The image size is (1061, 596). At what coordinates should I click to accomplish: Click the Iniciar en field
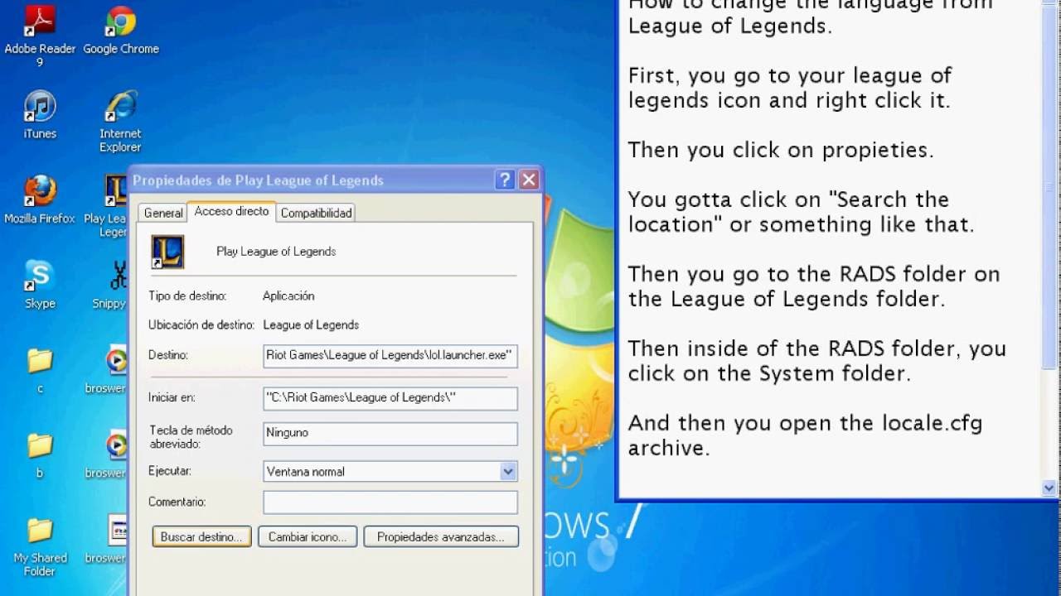tap(390, 398)
